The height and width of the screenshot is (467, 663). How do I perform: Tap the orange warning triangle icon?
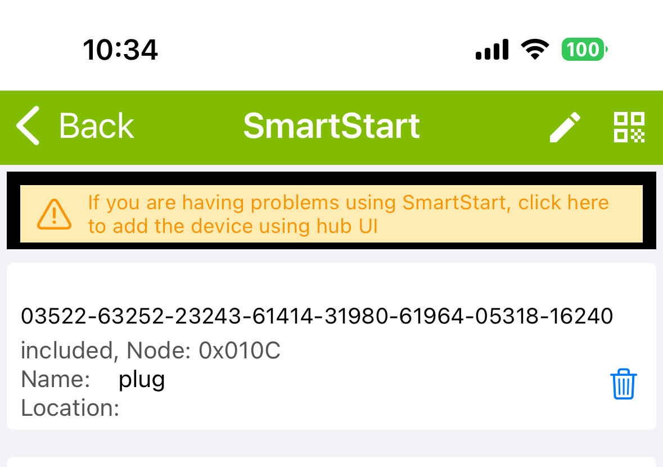(x=54, y=214)
